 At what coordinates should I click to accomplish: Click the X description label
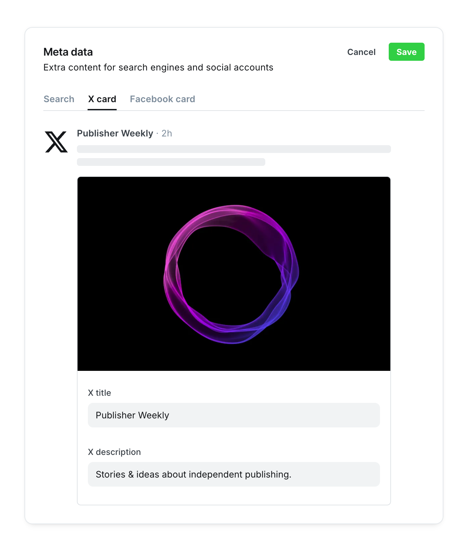coord(114,452)
